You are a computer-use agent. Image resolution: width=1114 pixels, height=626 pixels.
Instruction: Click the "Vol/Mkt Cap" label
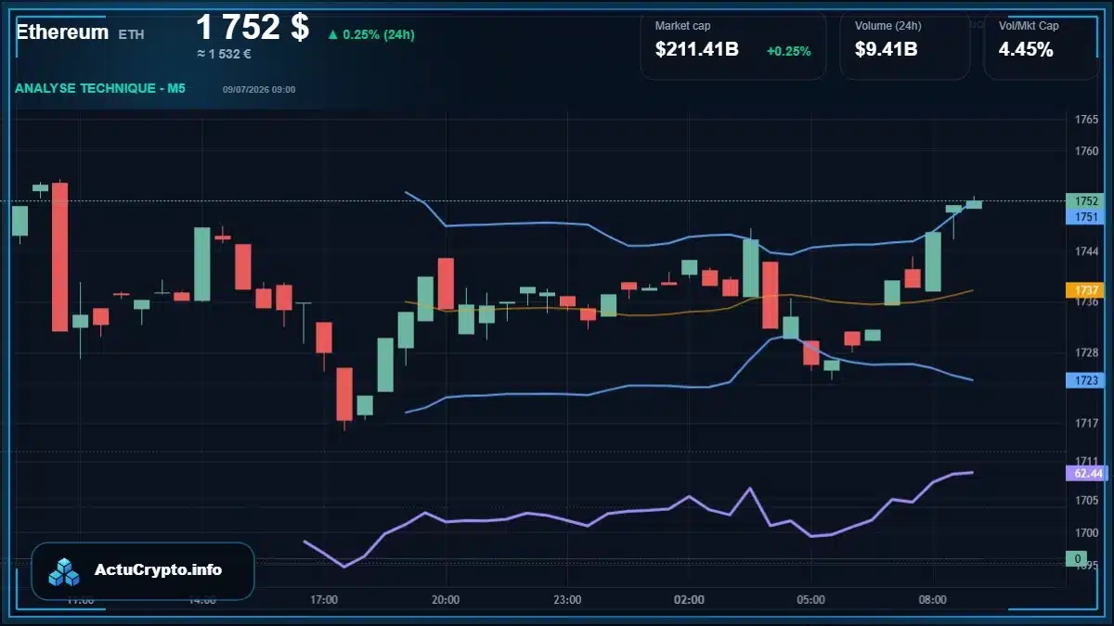[x=1029, y=26]
